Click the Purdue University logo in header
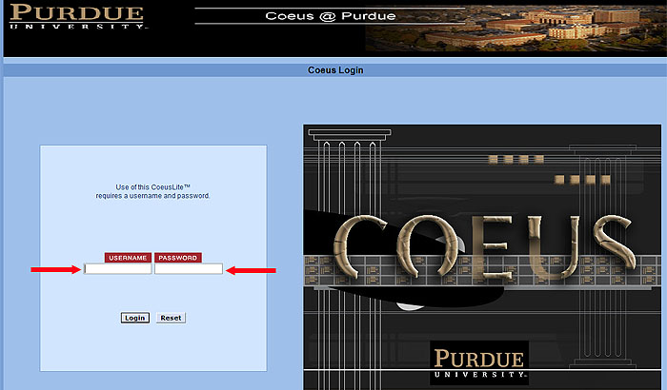This screenshot has height=390, width=667. coord(76,17)
